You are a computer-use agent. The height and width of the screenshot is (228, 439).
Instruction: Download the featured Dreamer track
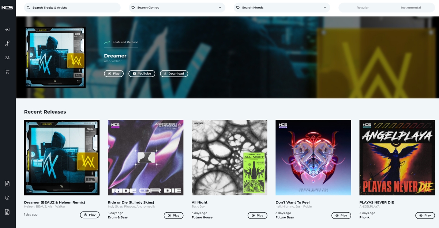[174, 73]
